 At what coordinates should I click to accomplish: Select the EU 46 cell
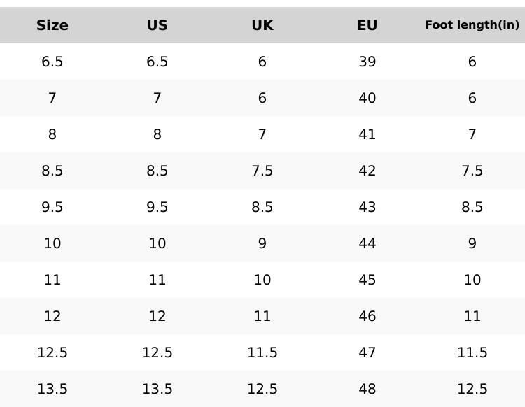pyautogui.click(x=367, y=316)
